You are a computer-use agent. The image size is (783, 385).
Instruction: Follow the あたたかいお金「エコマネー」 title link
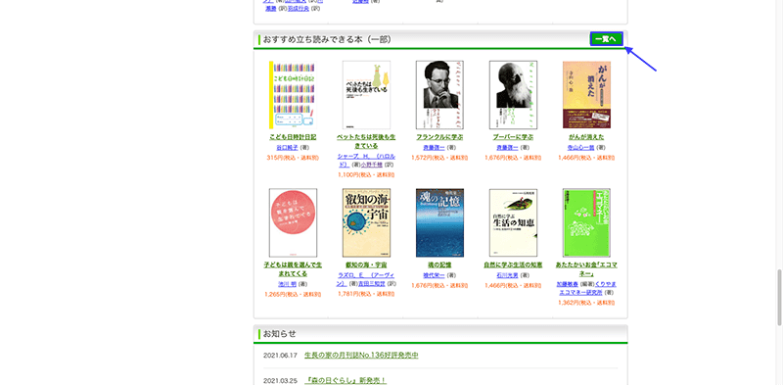pos(586,269)
